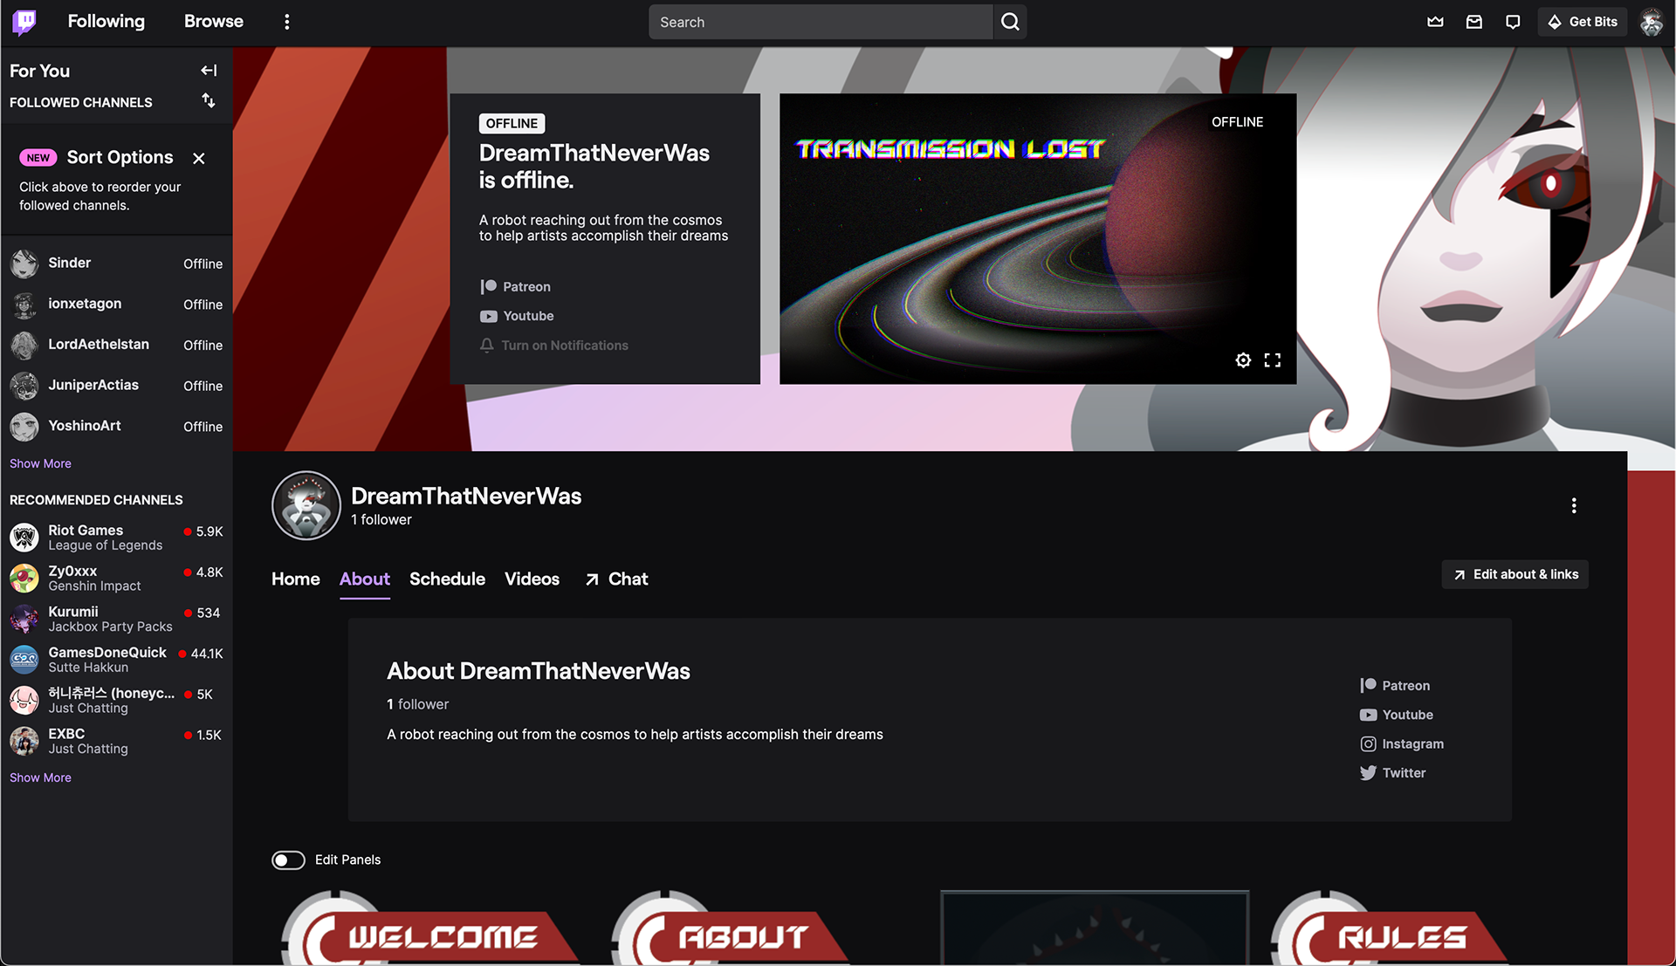Click the Kurumii channel avatar
1676x966 pixels.
[x=24, y=619]
